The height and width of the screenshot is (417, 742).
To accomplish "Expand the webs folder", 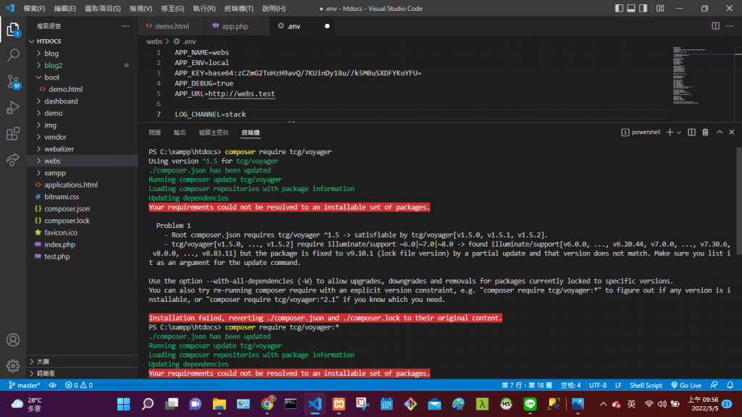I will [x=83, y=161].
